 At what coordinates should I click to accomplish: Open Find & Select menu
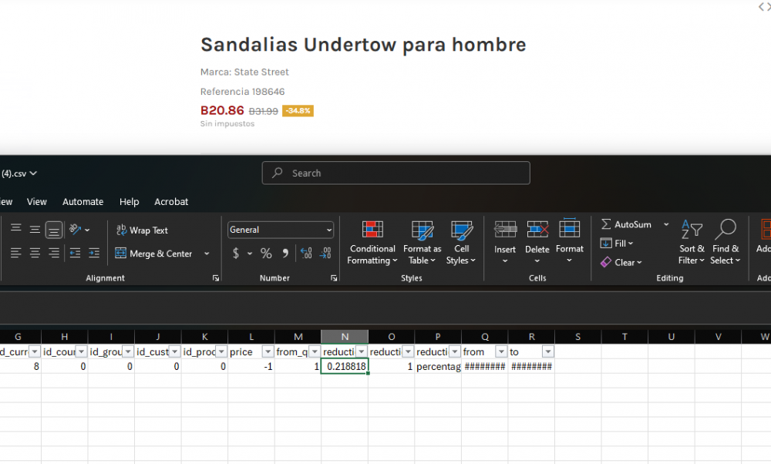pos(726,242)
